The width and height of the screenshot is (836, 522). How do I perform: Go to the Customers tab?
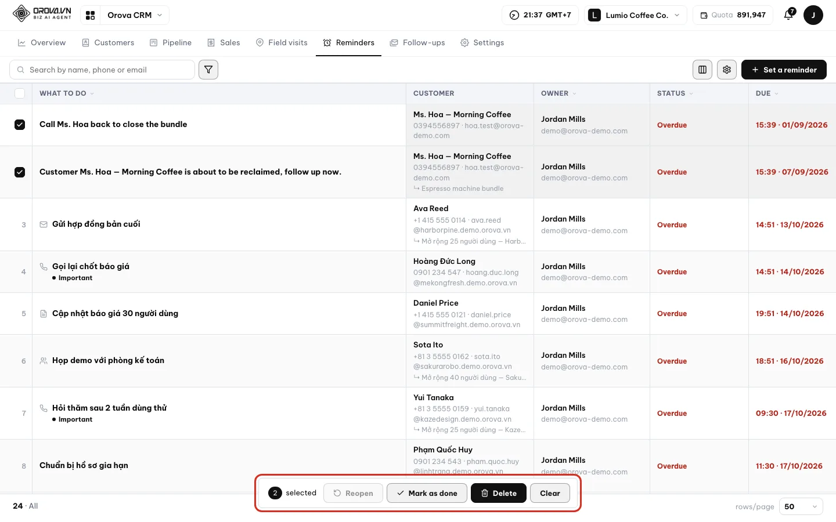108,43
